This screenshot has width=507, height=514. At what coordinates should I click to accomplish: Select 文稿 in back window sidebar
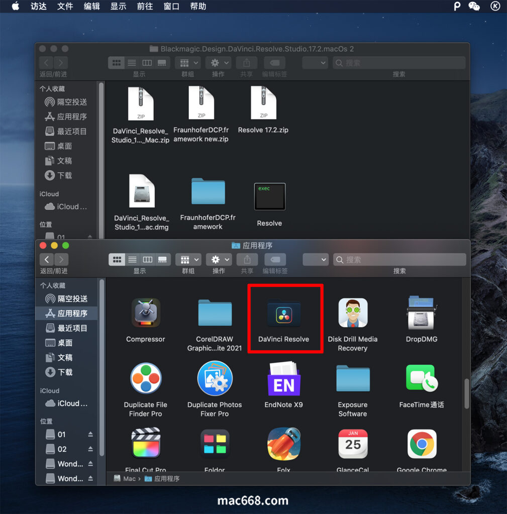click(66, 161)
